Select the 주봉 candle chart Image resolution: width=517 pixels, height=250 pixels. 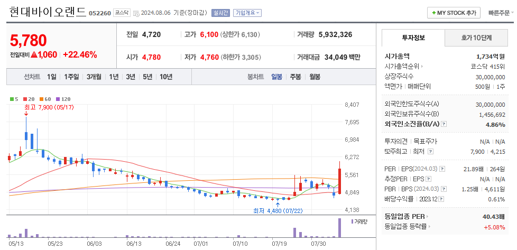pos(296,77)
